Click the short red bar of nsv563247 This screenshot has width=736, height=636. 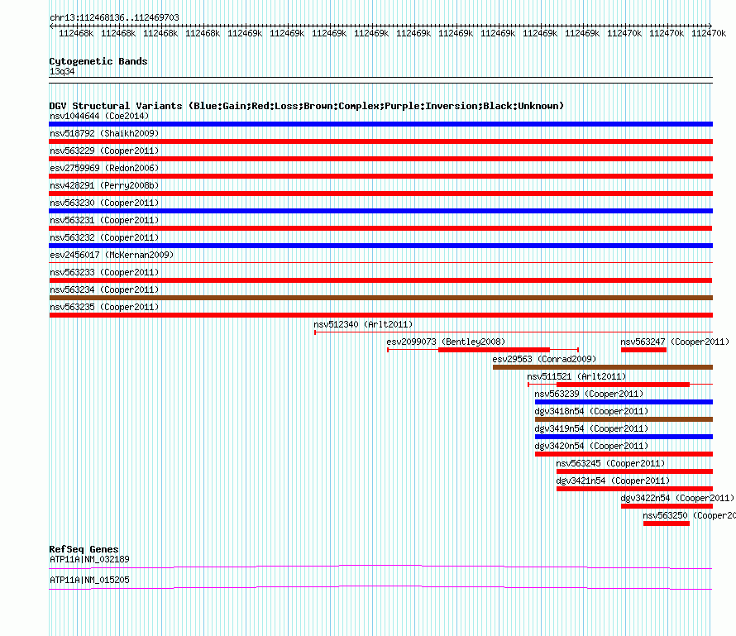pos(643,350)
